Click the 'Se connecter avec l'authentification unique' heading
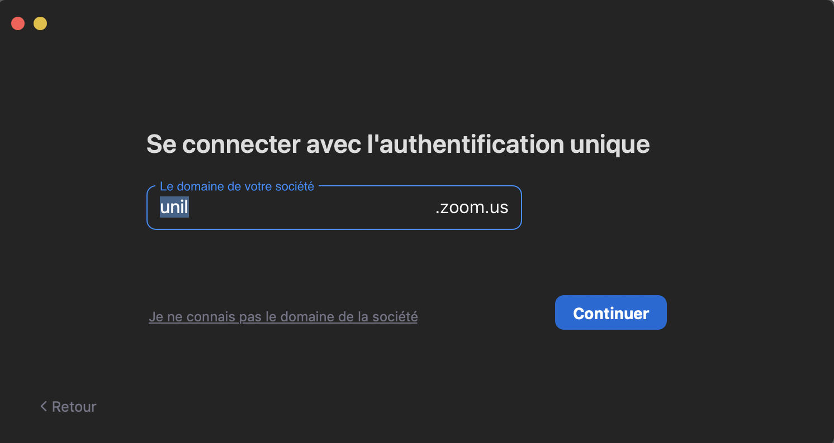Image resolution: width=834 pixels, height=443 pixels. (x=397, y=145)
